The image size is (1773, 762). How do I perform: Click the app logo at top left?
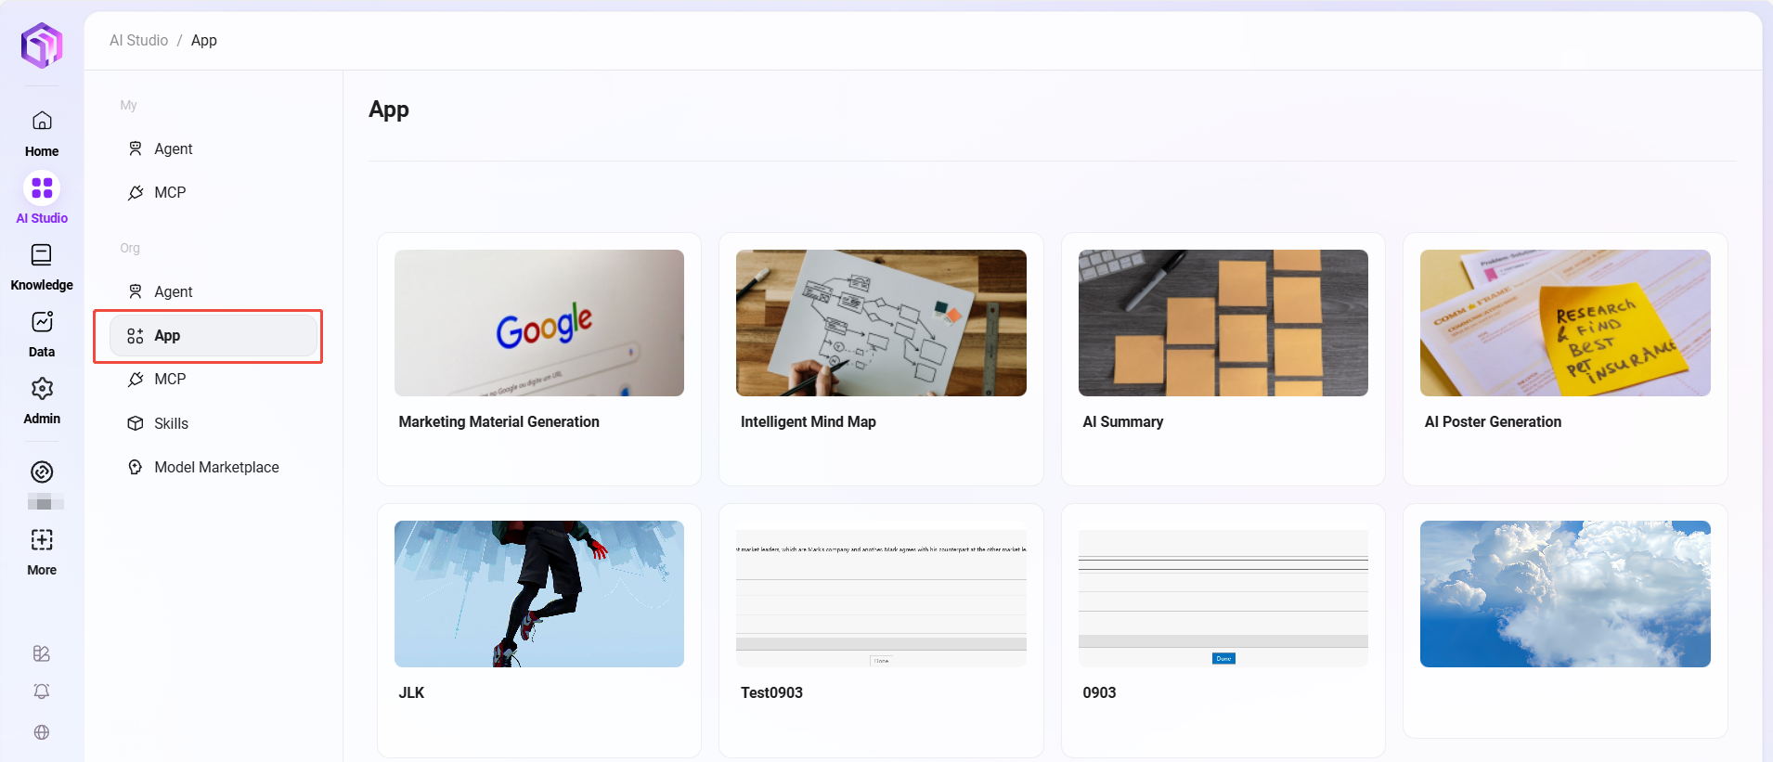point(42,45)
